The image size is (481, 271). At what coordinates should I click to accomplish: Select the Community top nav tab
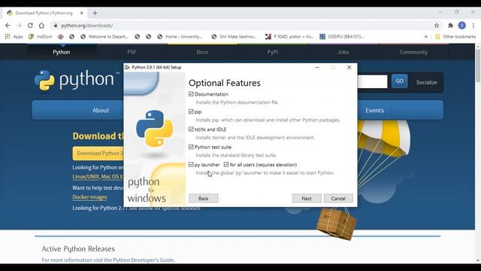413,52
